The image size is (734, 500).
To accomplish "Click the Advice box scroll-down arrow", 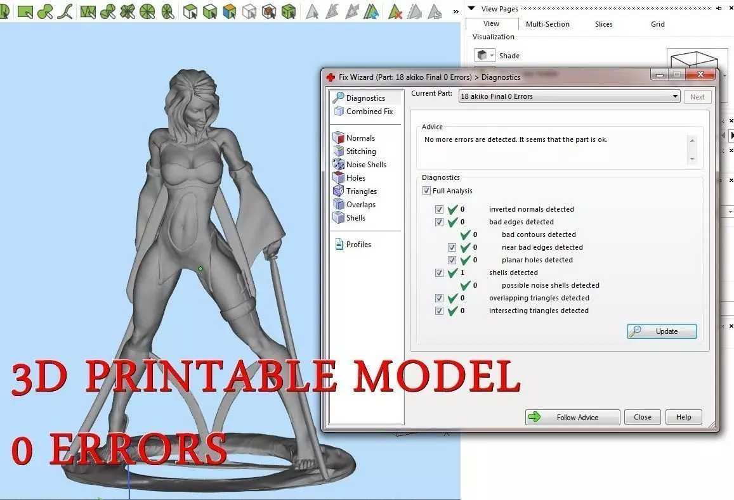I will point(692,159).
